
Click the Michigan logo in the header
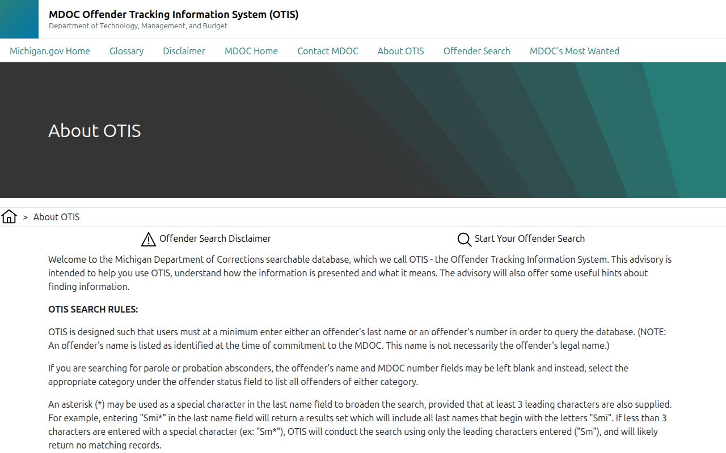click(19, 19)
